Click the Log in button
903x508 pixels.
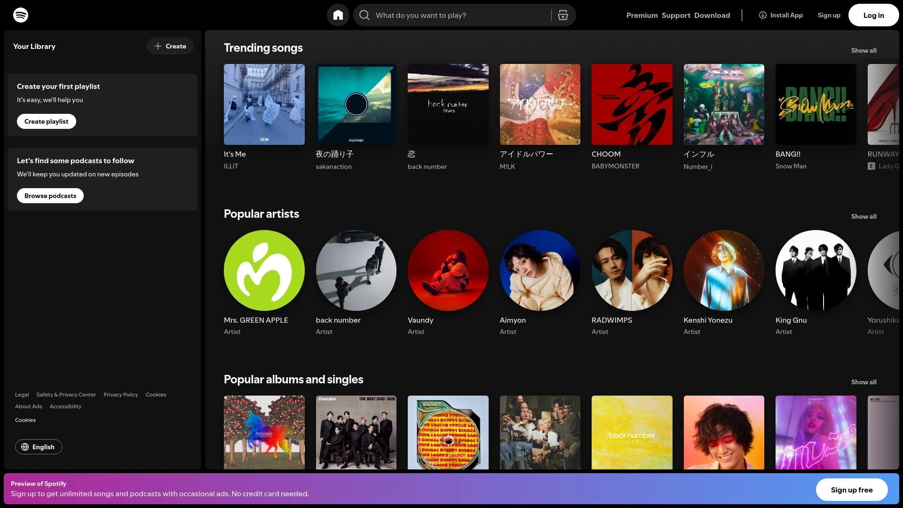tap(873, 15)
